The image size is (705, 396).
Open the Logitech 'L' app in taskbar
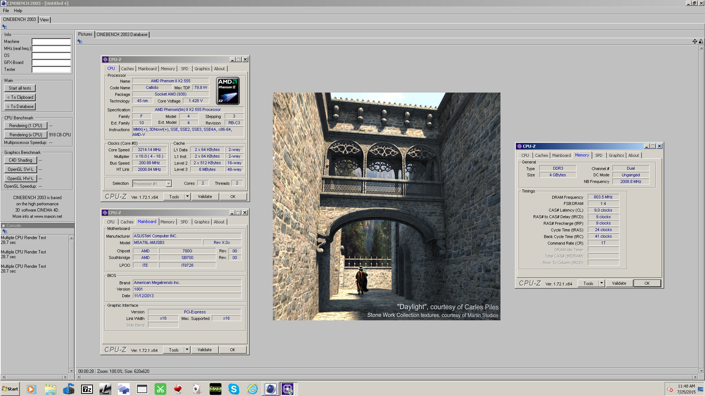pyautogui.click(x=105, y=389)
